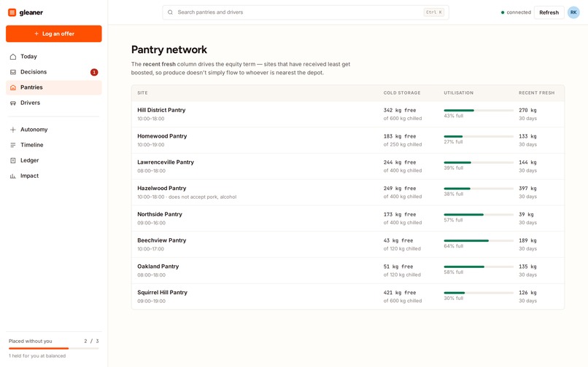Click the search magnifier icon
This screenshot has width=588, height=367.
[170, 12]
